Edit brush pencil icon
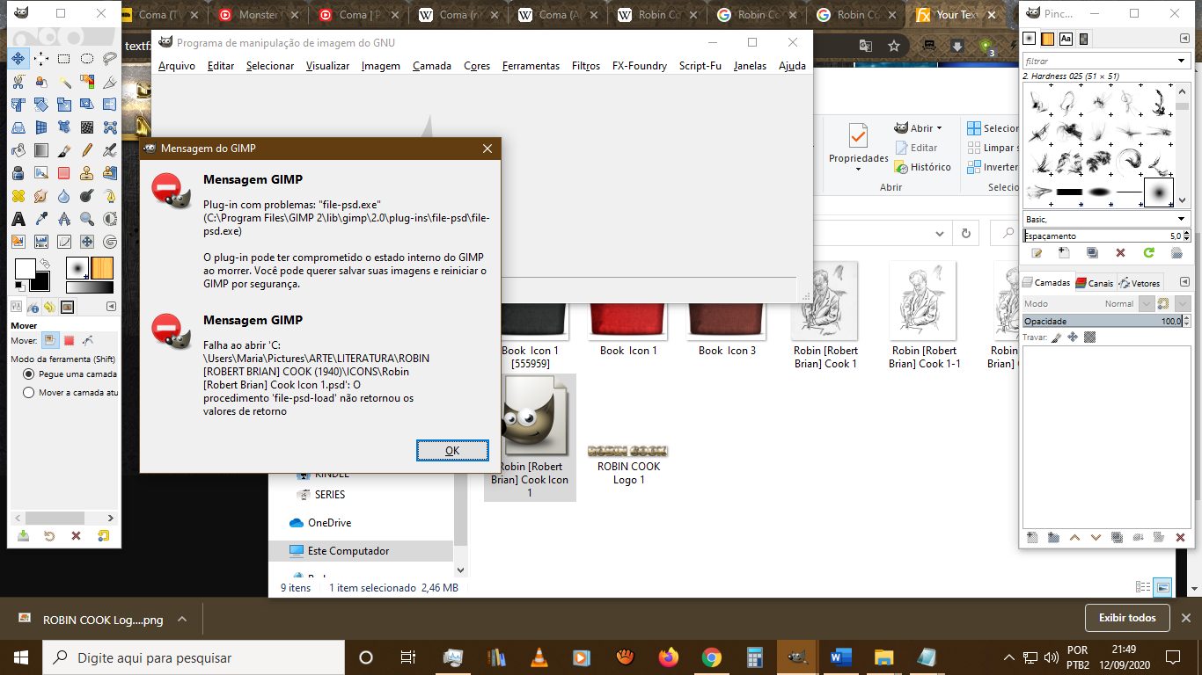The width and height of the screenshot is (1202, 675). pos(1037,253)
